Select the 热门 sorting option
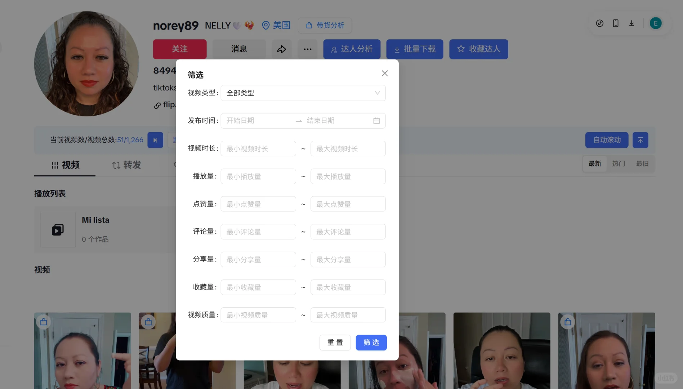 pyautogui.click(x=619, y=164)
